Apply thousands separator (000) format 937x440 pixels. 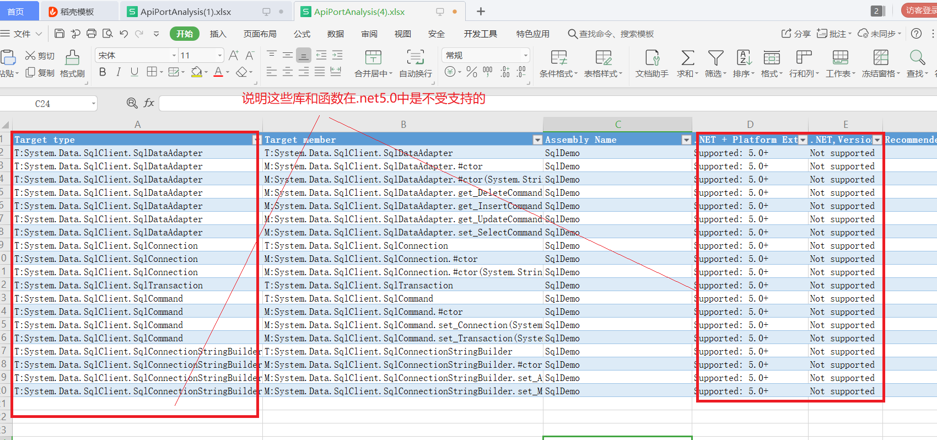tap(488, 72)
